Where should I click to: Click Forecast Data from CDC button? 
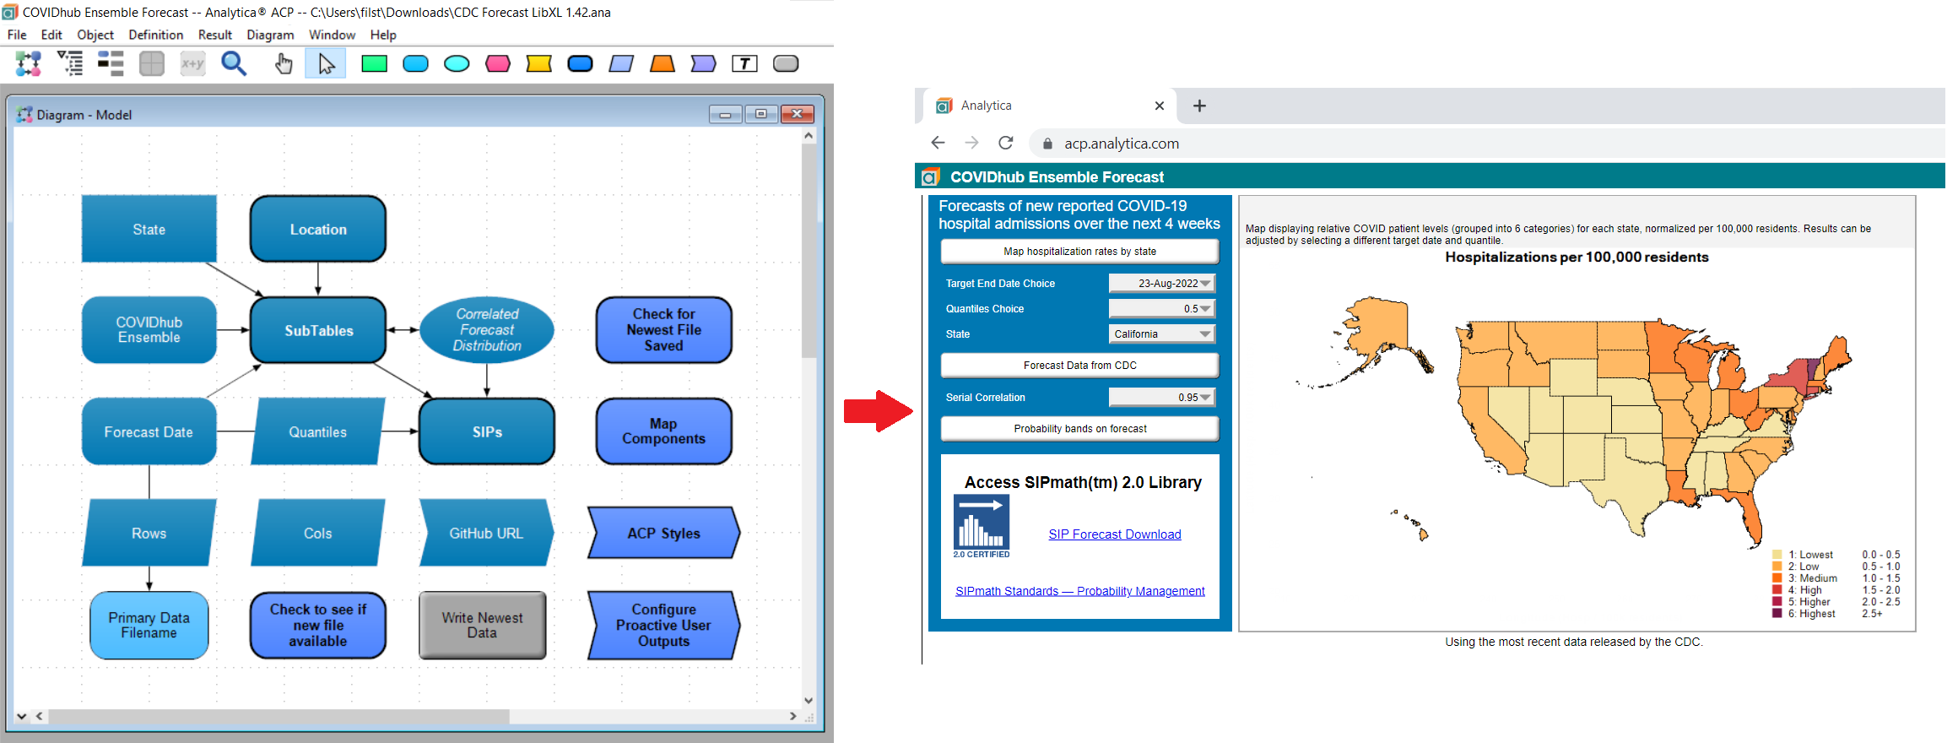1079,366
